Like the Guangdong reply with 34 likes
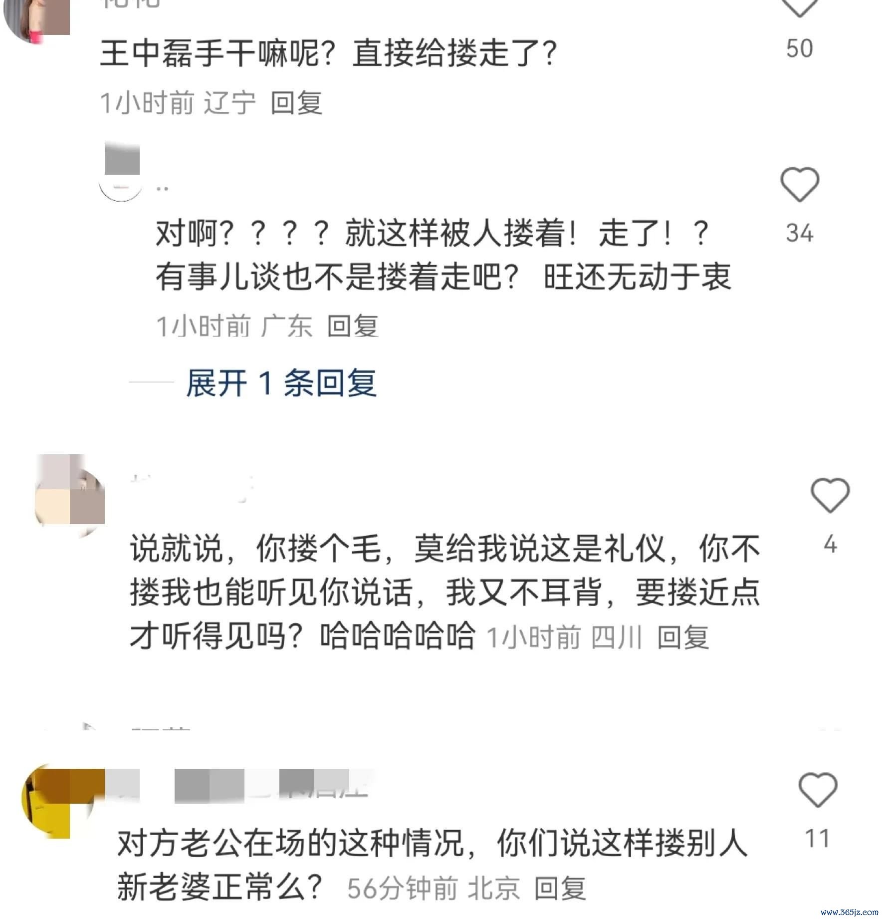The width and height of the screenshot is (882, 920). [x=800, y=185]
